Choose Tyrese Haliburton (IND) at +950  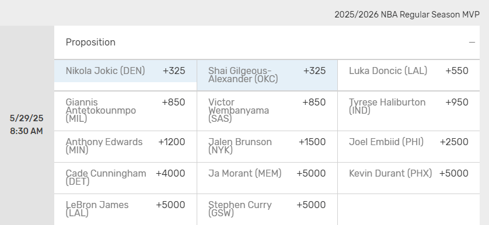click(408, 111)
